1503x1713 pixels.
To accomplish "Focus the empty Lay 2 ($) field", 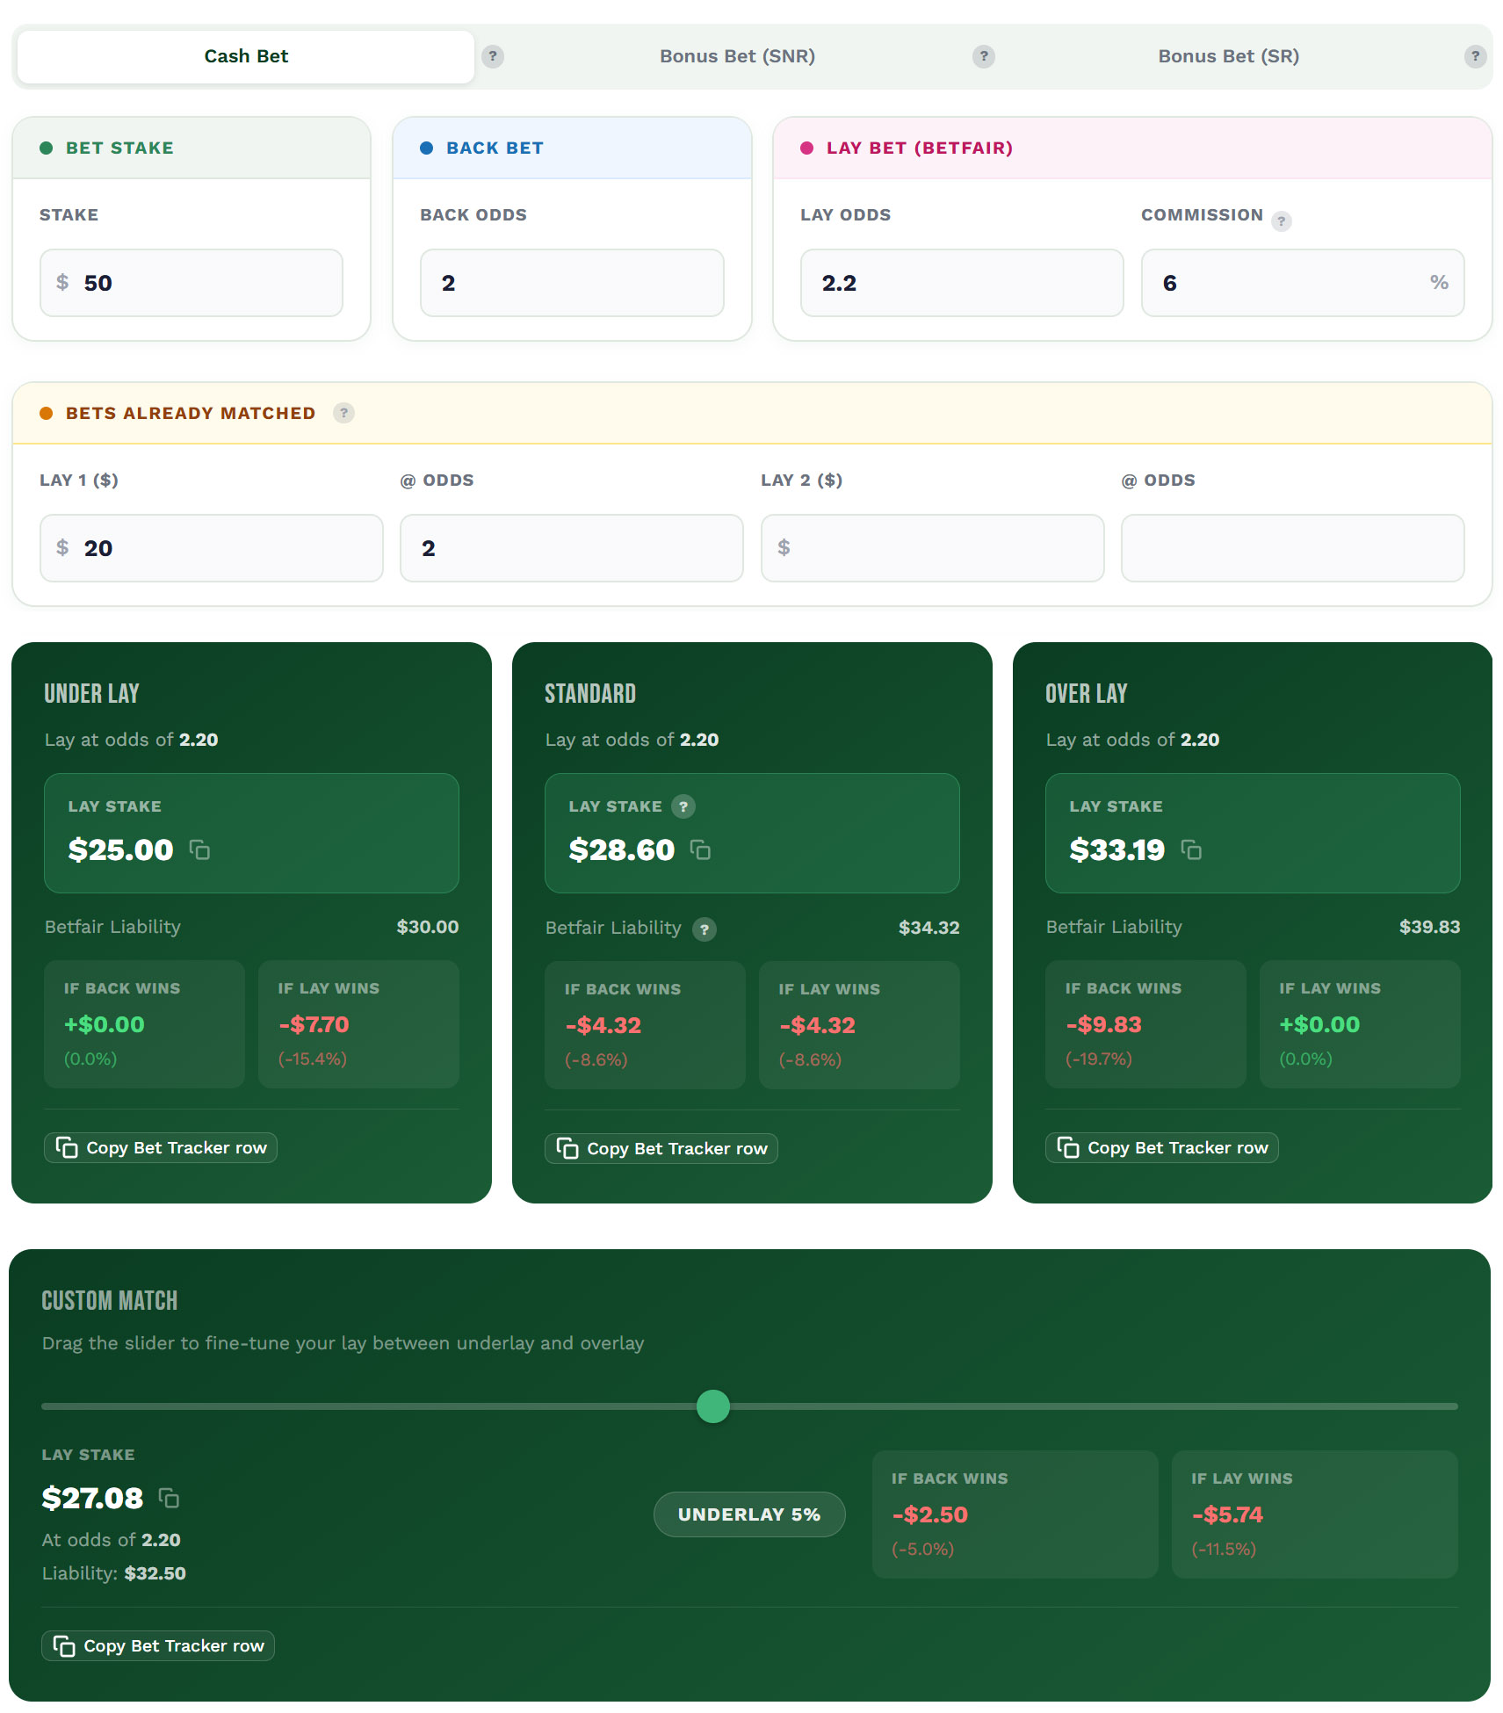I will [x=933, y=548].
